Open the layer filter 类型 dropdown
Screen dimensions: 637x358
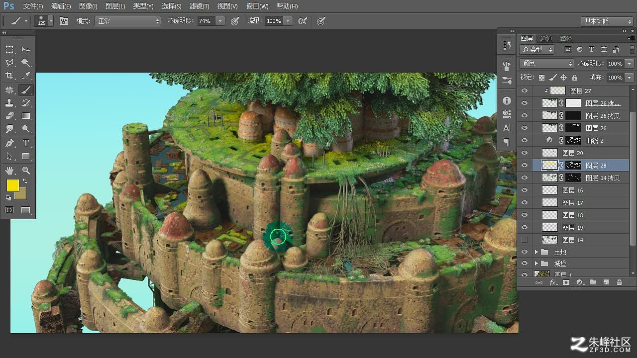coord(536,49)
